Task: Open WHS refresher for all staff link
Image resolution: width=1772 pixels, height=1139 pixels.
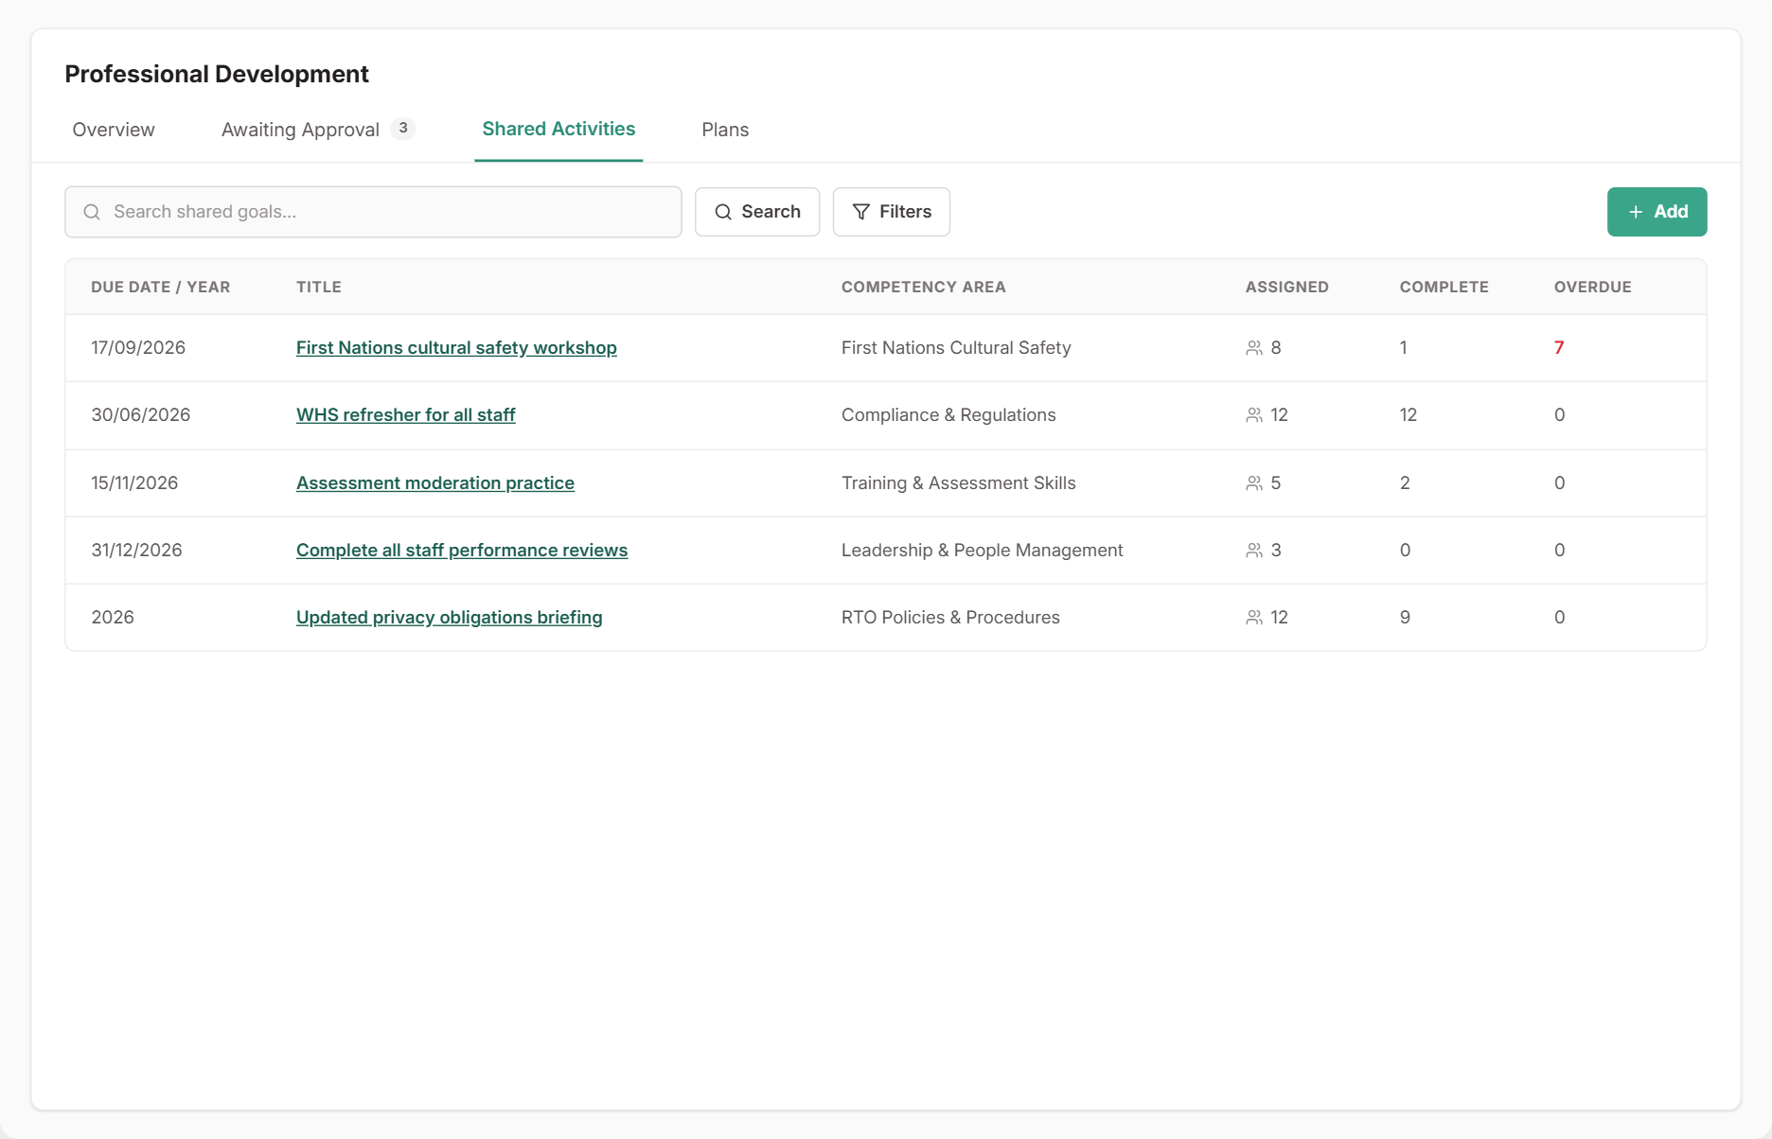Action: point(406,415)
